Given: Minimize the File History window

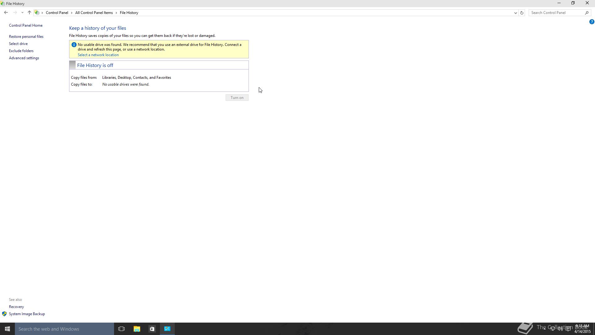Looking at the screenshot, I should pyautogui.click(x=559, y=3).
